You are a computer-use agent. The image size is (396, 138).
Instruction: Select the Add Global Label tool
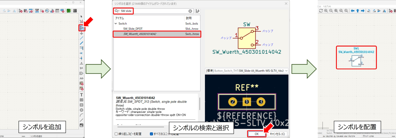pyautogui.click(x=81, y=73)
